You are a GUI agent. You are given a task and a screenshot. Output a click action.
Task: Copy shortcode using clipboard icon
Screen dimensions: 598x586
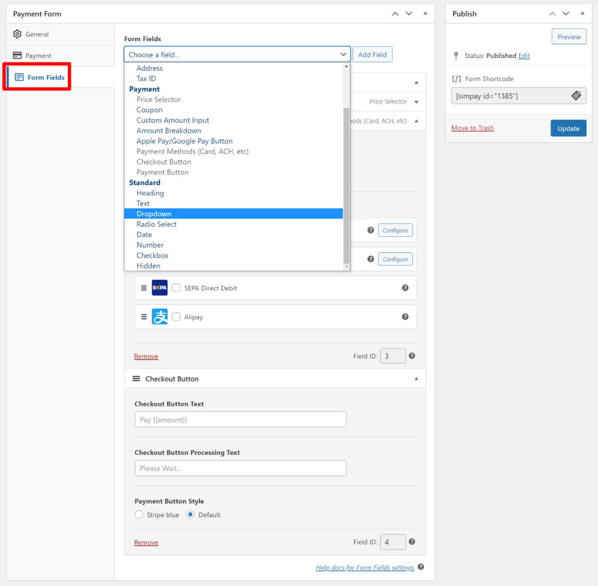576,95
